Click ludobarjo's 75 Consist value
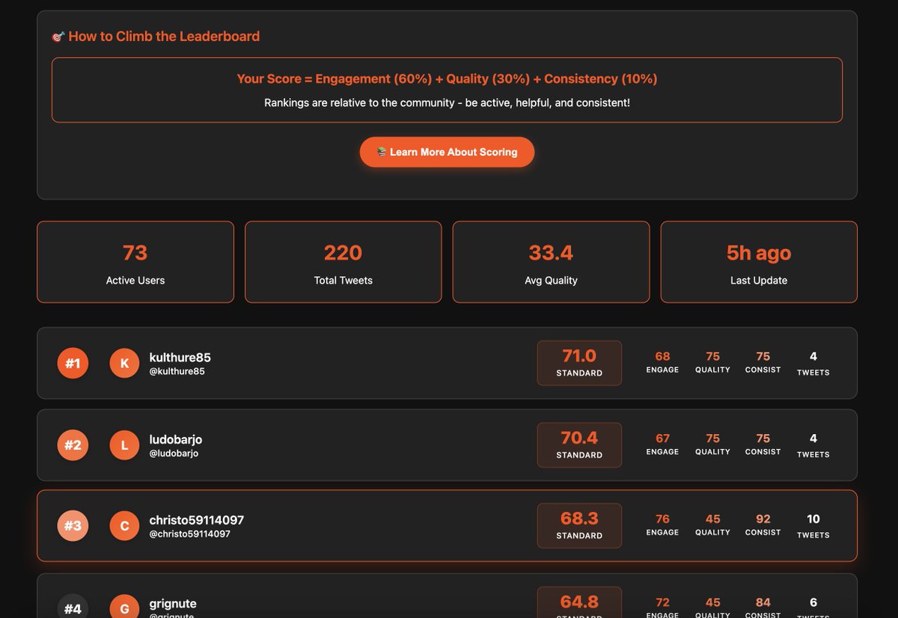 pos(763,438)
